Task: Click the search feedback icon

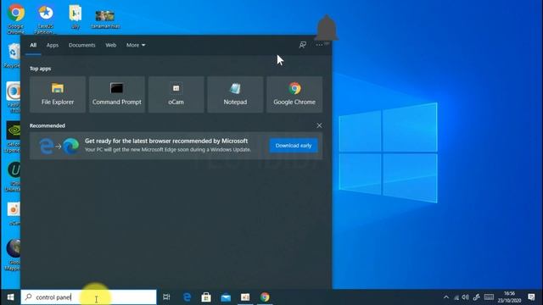Action: pos(303,45)
